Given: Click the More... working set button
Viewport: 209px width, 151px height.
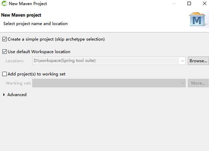Looking at the screenshot, I should click(x=198, y=83).
